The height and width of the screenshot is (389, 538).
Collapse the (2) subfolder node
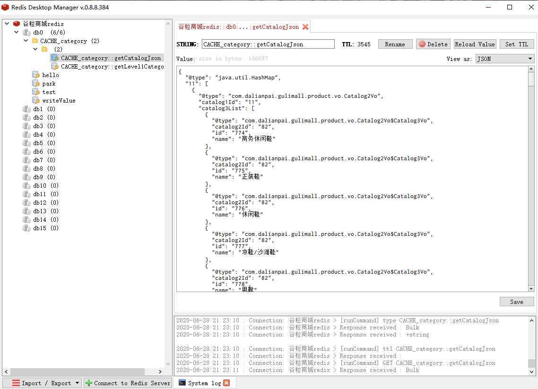(35, 49)
